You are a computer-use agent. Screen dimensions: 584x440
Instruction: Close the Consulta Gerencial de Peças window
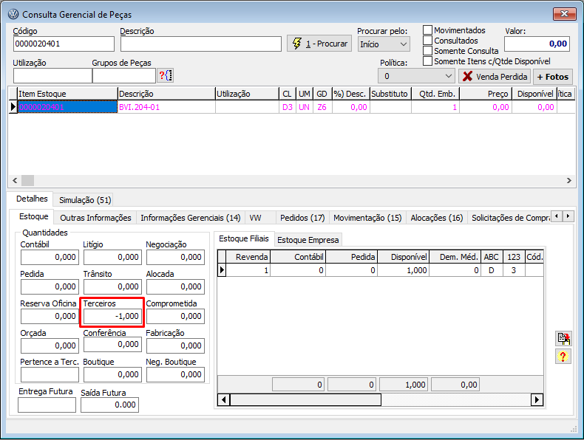click(x=564, y=14)
